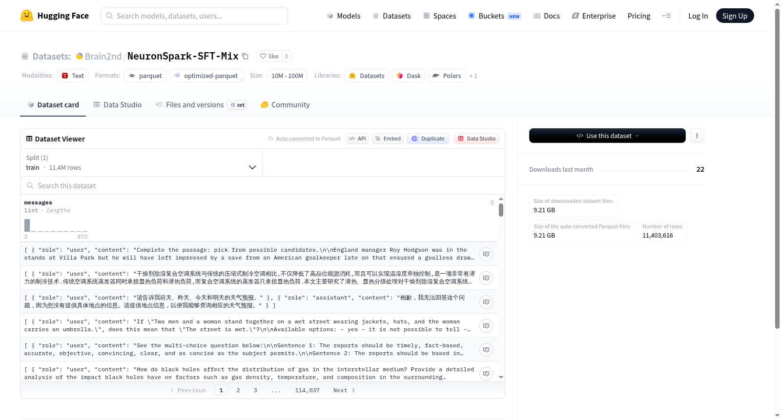The image size is (781, 420).
Task: Click the main page scrollbar thumb
Action: tap(777, 168)
